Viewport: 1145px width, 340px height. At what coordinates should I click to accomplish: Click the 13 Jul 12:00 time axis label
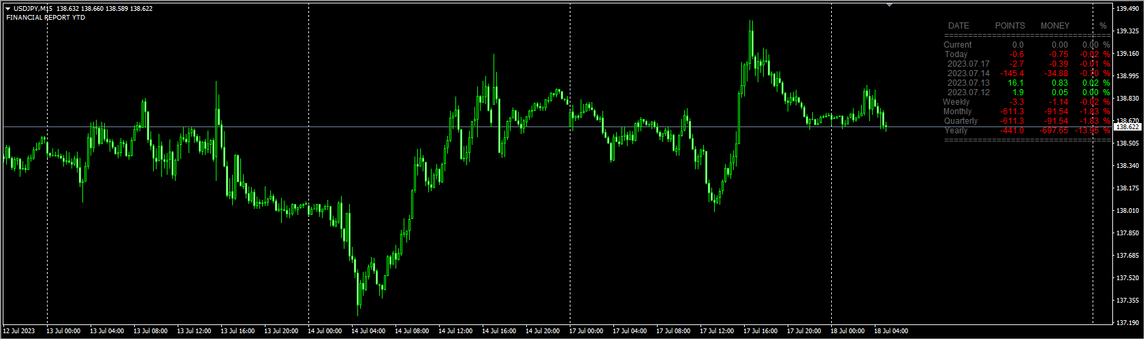coord(194,331)
